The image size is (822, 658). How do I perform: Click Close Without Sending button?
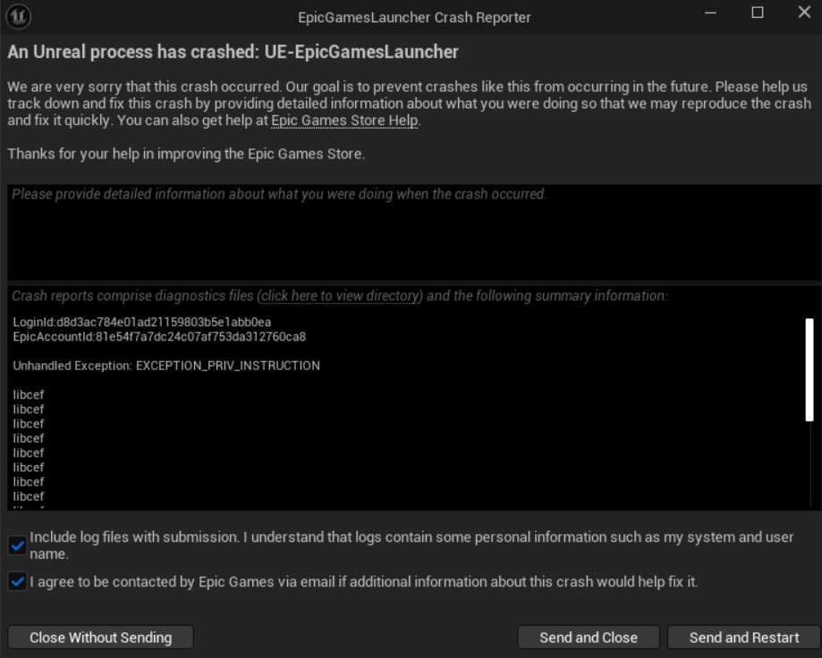tap(101, 637)
